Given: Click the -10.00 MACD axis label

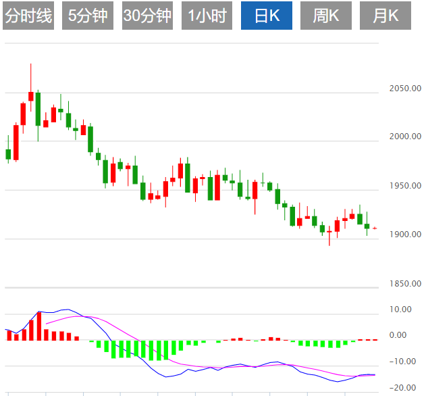Looking at the screenshot, I should click(x=402, y=362).
